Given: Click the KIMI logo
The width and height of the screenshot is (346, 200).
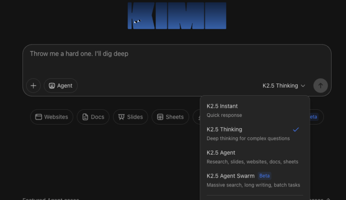Looking at the screenshot, I should coord(177,16).
